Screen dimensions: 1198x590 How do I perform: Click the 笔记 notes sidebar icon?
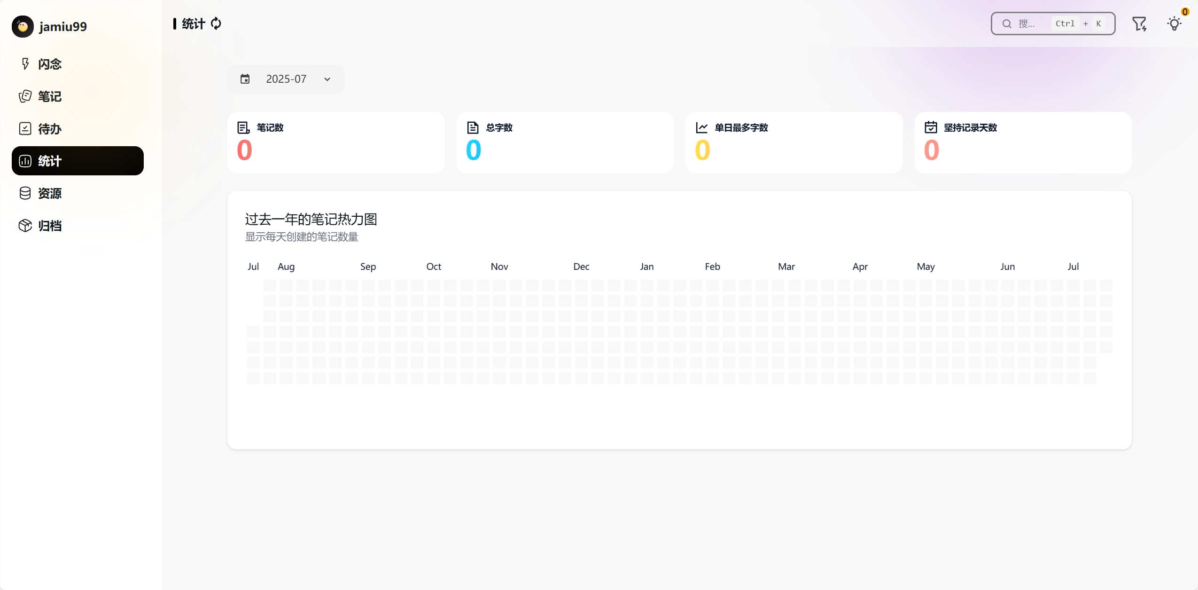point(25,96)
